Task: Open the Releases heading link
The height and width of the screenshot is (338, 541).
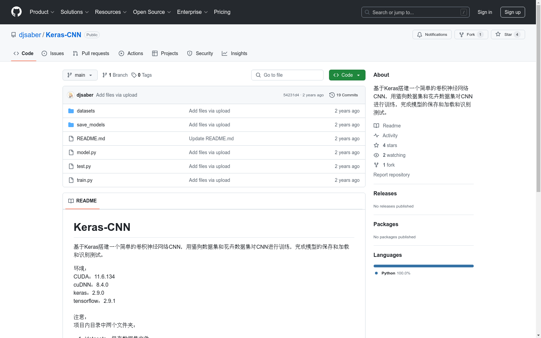Action: 385,193
